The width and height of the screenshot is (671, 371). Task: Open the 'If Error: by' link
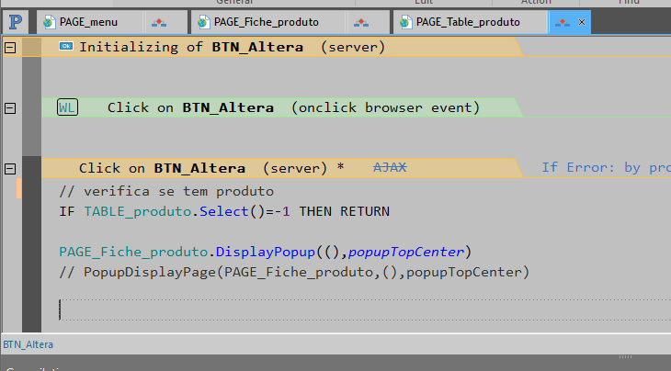coord(606,167)
